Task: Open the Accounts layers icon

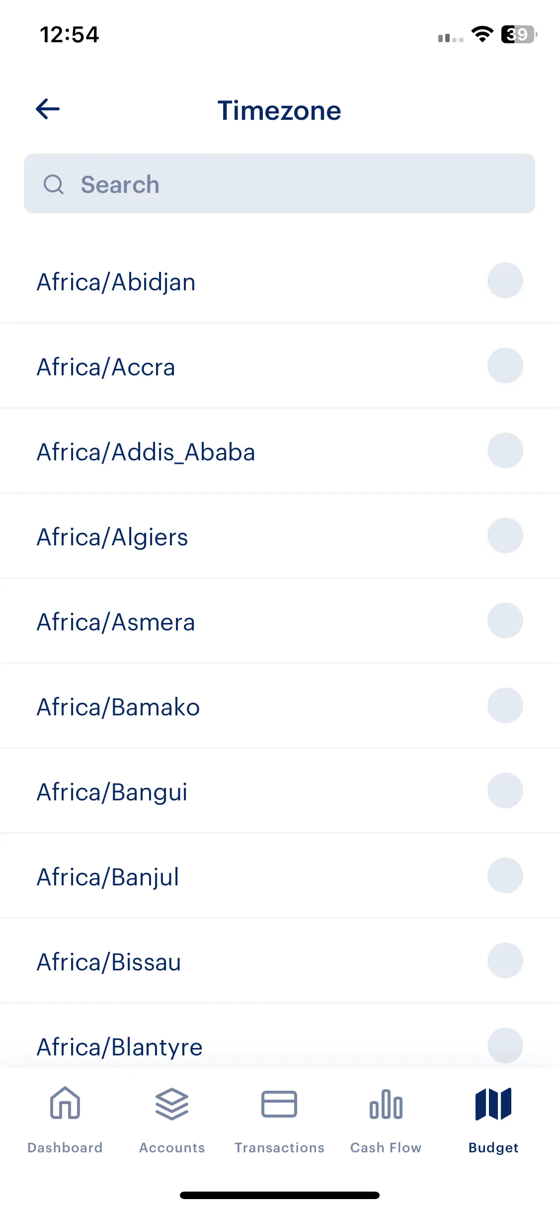Action: pos(172,1104)
